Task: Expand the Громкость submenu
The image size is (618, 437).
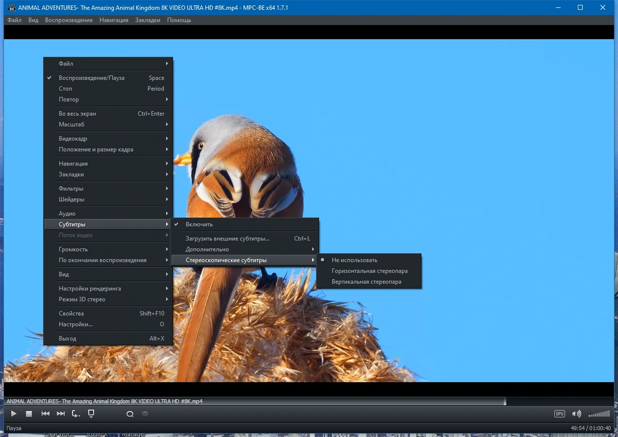Action: pos(108,249)
